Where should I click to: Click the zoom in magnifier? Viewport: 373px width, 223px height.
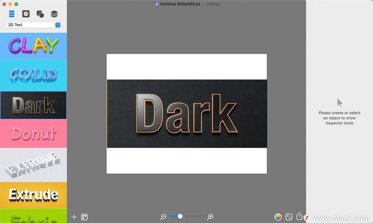point(210,217)
